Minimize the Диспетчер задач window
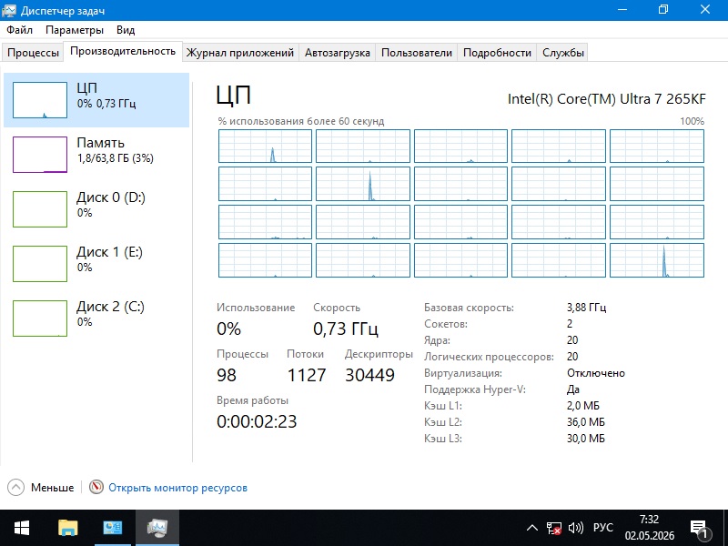Image resolution: width=728 pixels, height=546 pixels. [x=622, y=10]
